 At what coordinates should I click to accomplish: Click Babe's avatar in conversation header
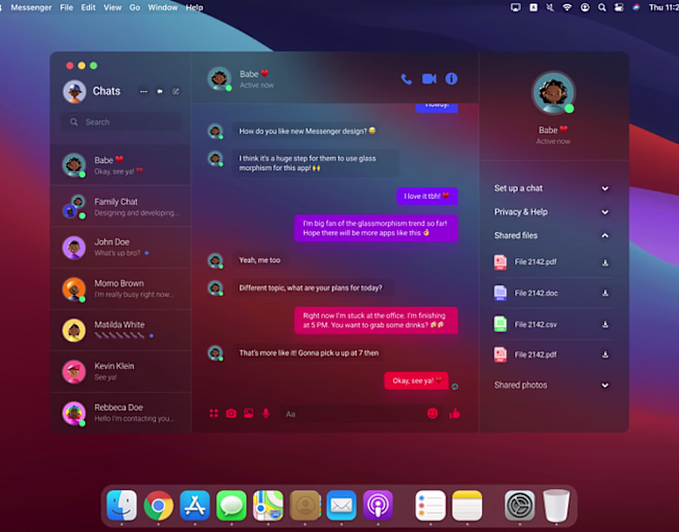click(219, 79)
